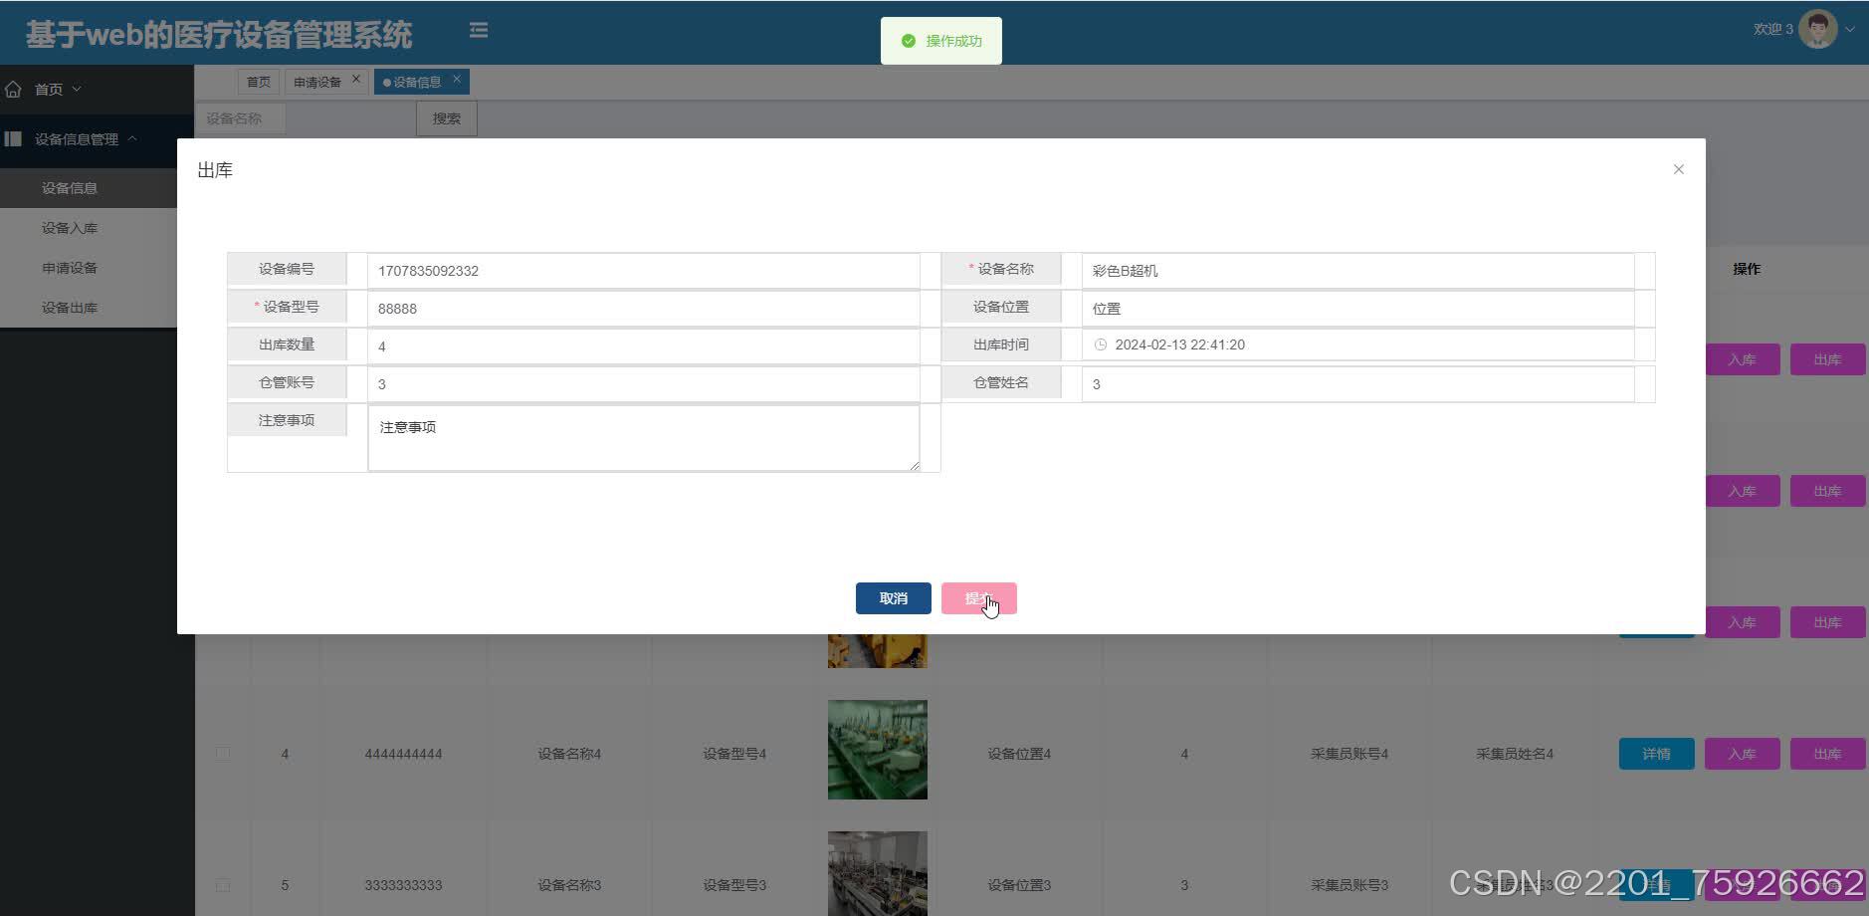Switch to the 首页 tab
This screenshot has height=916, width=1869.
(x=259, y=82)
